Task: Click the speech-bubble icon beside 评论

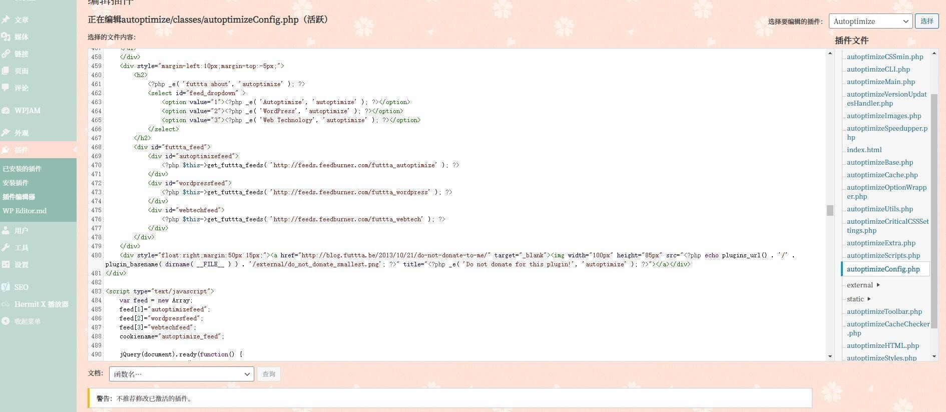Action: click(x=6, y=88)
